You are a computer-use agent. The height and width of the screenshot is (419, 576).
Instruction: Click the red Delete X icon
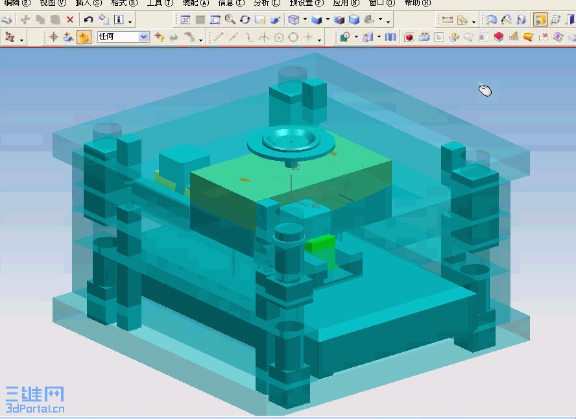coord(70,19)
